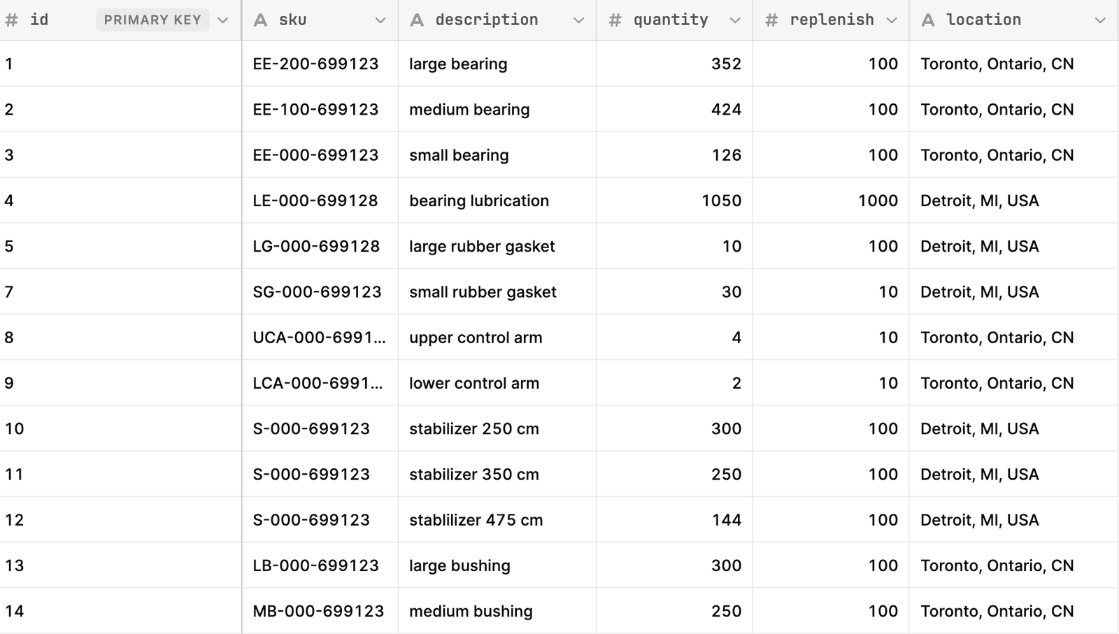Select the 'small rubber gasket' cell
This screenshot has width=1119, height=634.
tap(497, 291)
